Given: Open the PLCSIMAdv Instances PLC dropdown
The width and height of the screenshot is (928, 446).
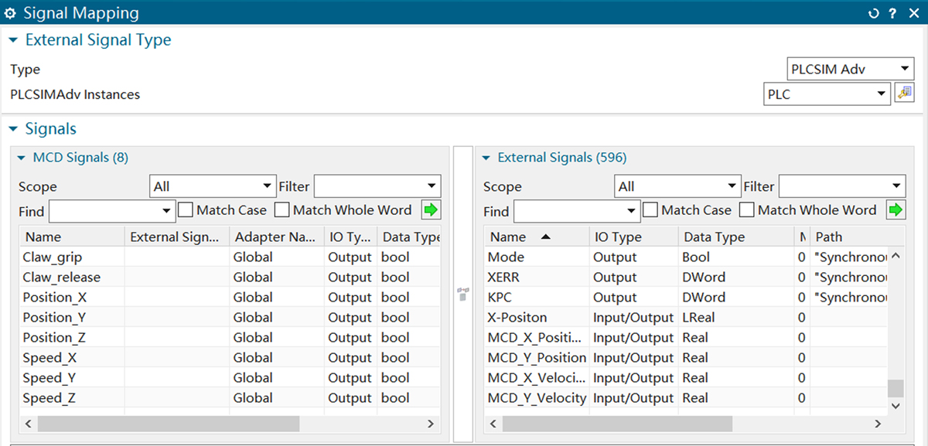Looking at the screenshot, I should 827,94.
